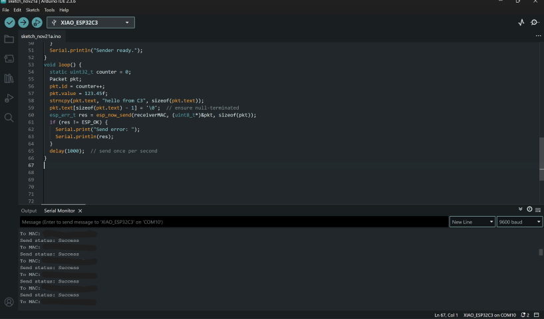Open the Boards Manager sidebar icon

(9, 59)
